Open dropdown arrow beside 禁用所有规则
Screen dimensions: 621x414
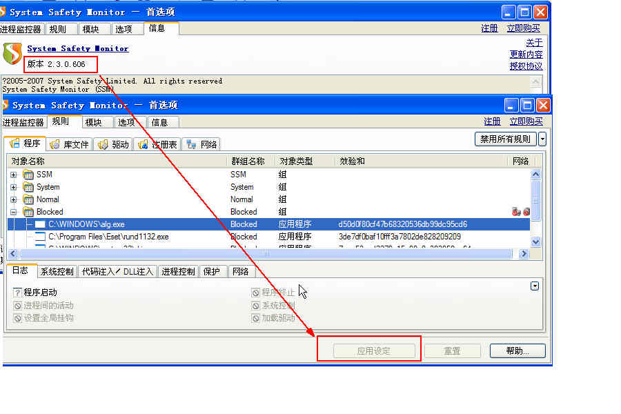542,139
